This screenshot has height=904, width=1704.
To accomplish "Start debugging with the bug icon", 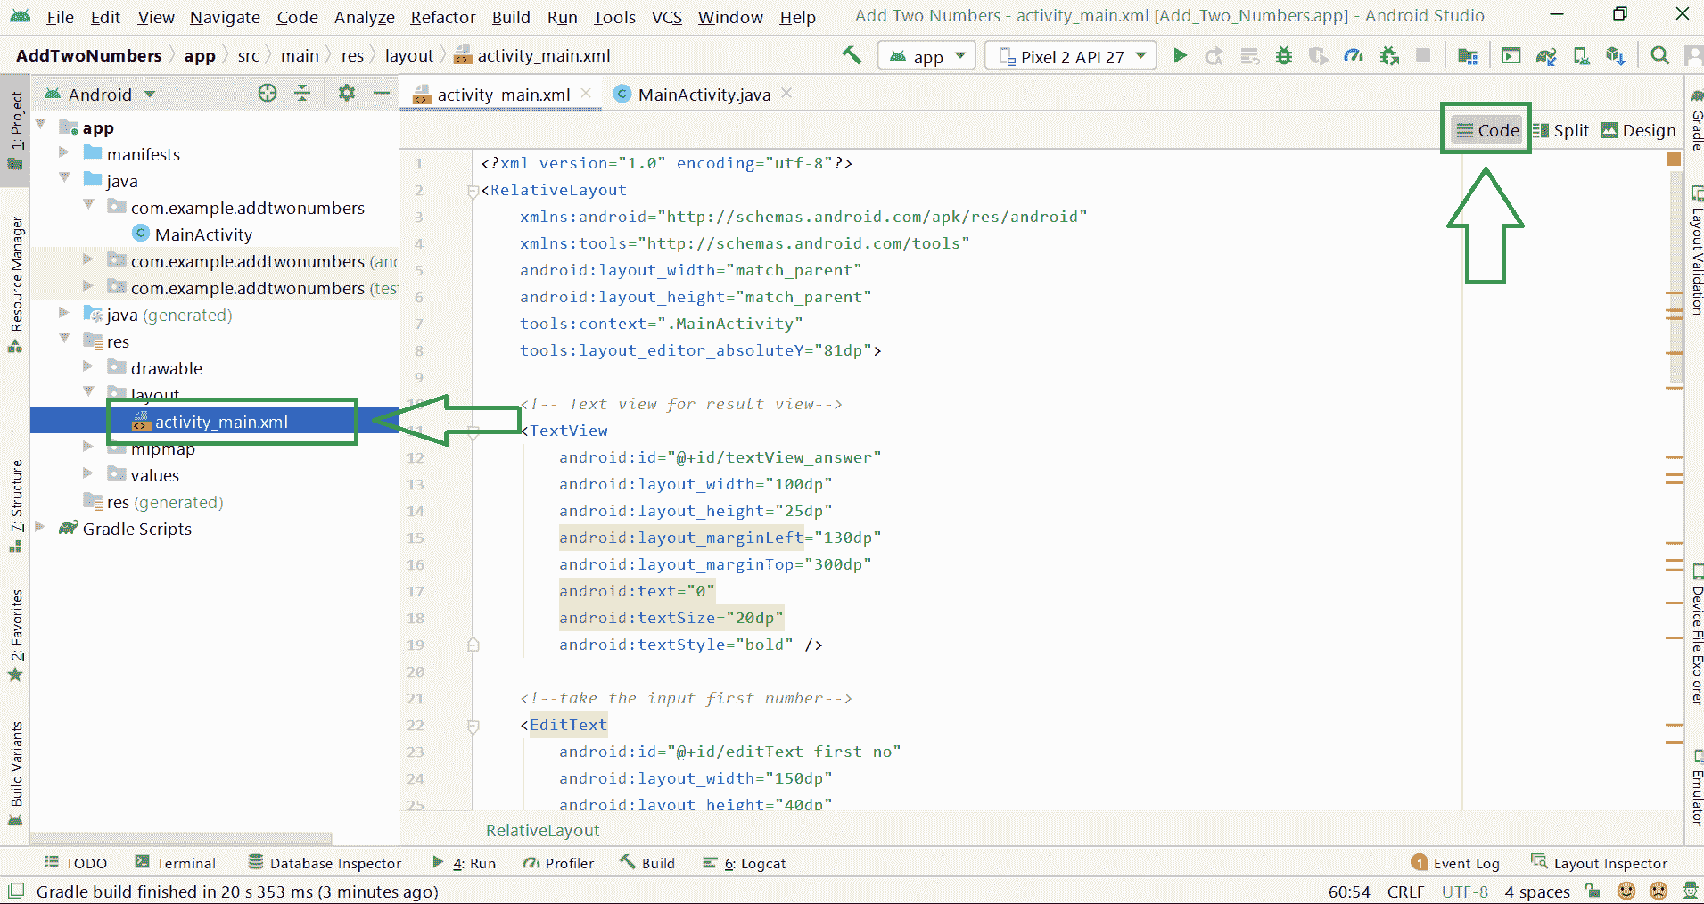I will (1283, 56).
